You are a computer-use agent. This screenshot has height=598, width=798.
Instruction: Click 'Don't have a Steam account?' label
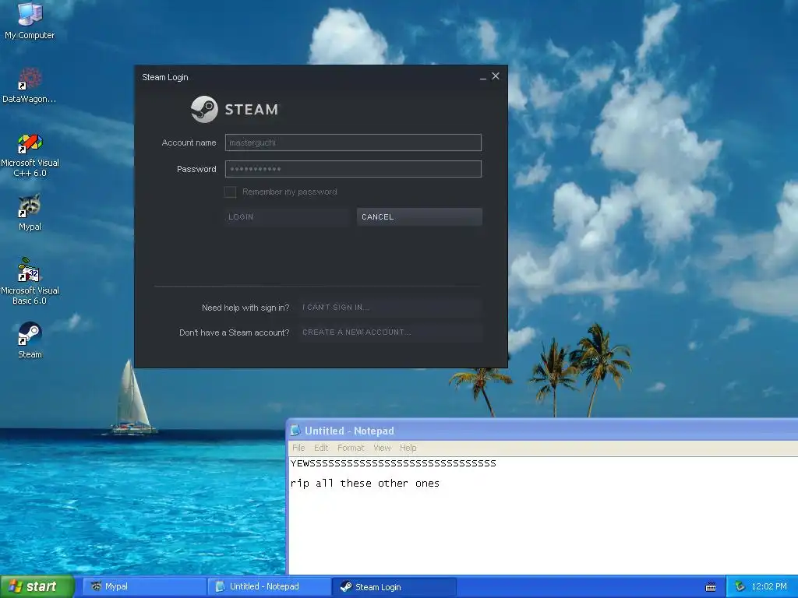point(234,332)
